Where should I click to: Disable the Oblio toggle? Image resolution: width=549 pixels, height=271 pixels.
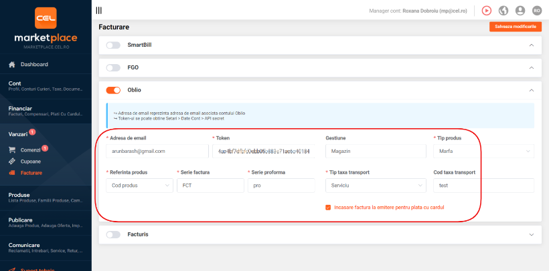pyautogui.click(x=113, y=91)
